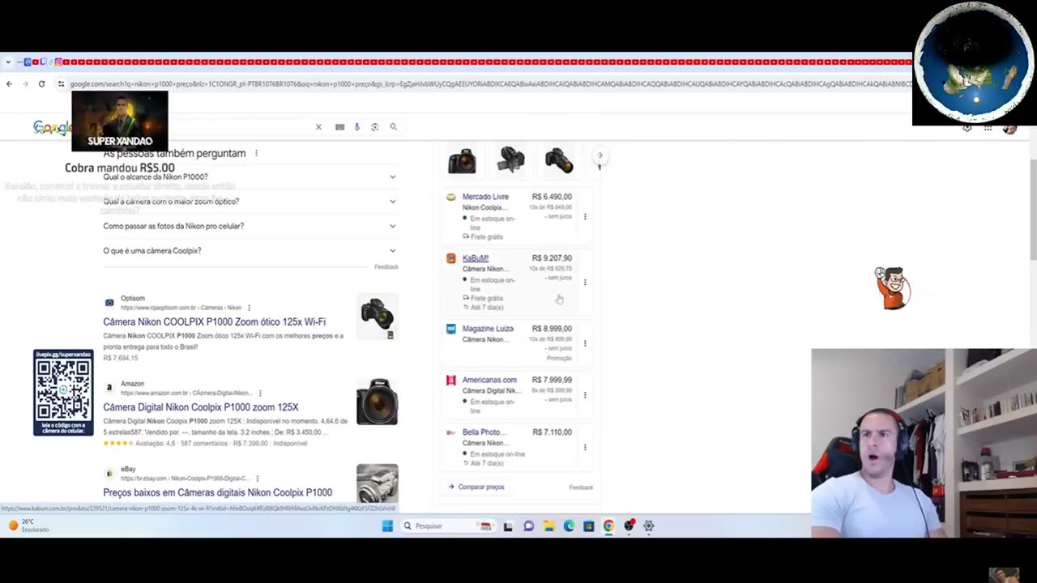The height and width of the screenshot is (583, 1037).
Task: Expand question about câmera com maior zoom óptico
Action: click(250, 202)
